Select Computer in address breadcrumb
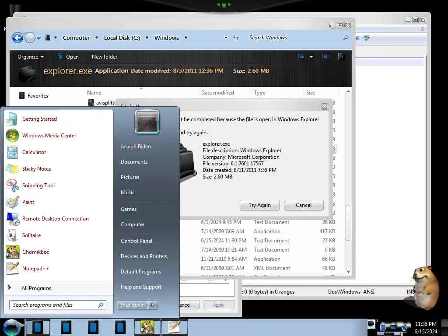Screen dimensions: 448x336 [x=76, y=38]
